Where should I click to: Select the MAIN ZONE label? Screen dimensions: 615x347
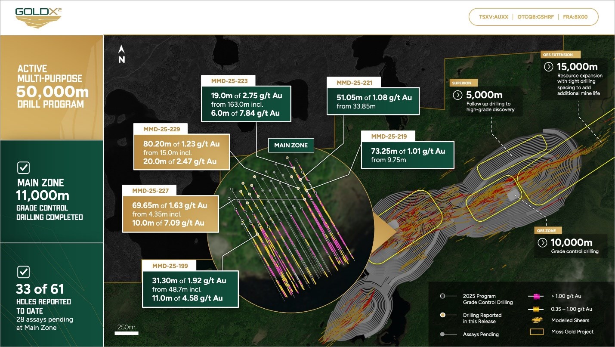pos(291,145)
